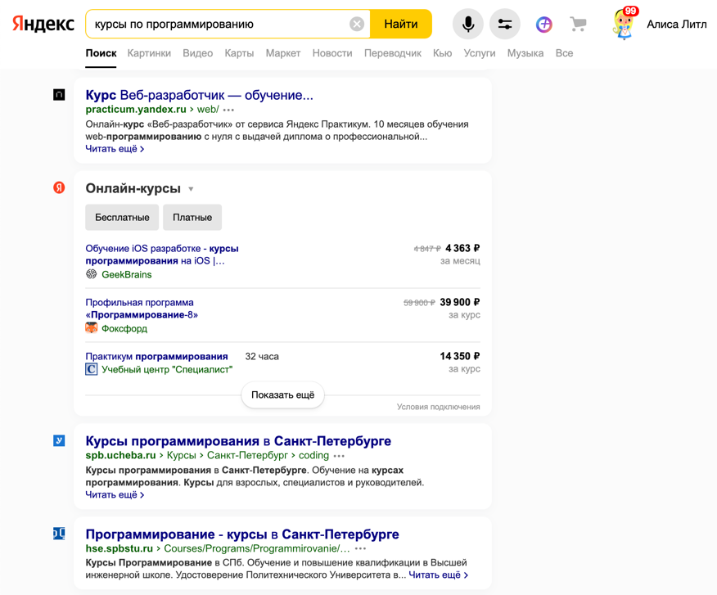Open GeekBrains iOS разработка course link
The height and width of the screenshot is (595, 717).
(162, 255)
